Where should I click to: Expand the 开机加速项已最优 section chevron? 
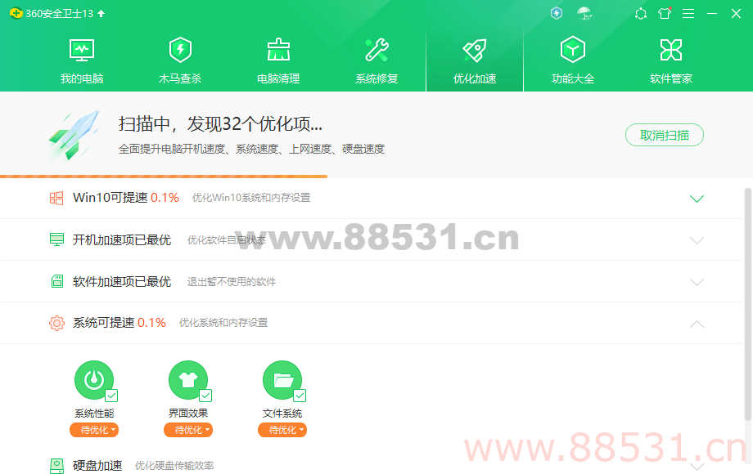(697, 240)
